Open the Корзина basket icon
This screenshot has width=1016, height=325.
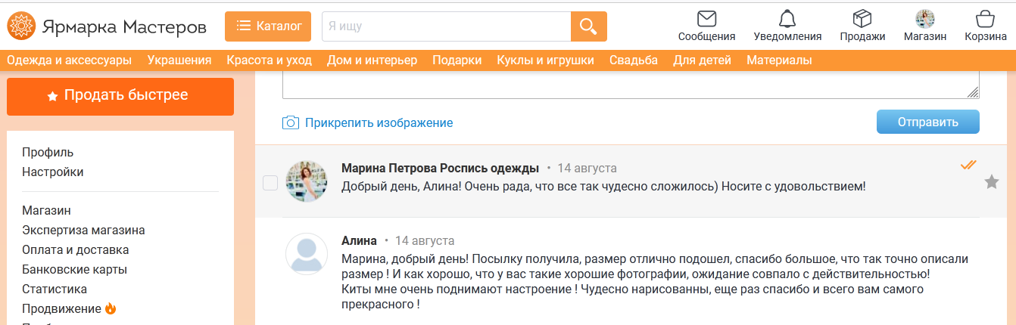point(985,18)
